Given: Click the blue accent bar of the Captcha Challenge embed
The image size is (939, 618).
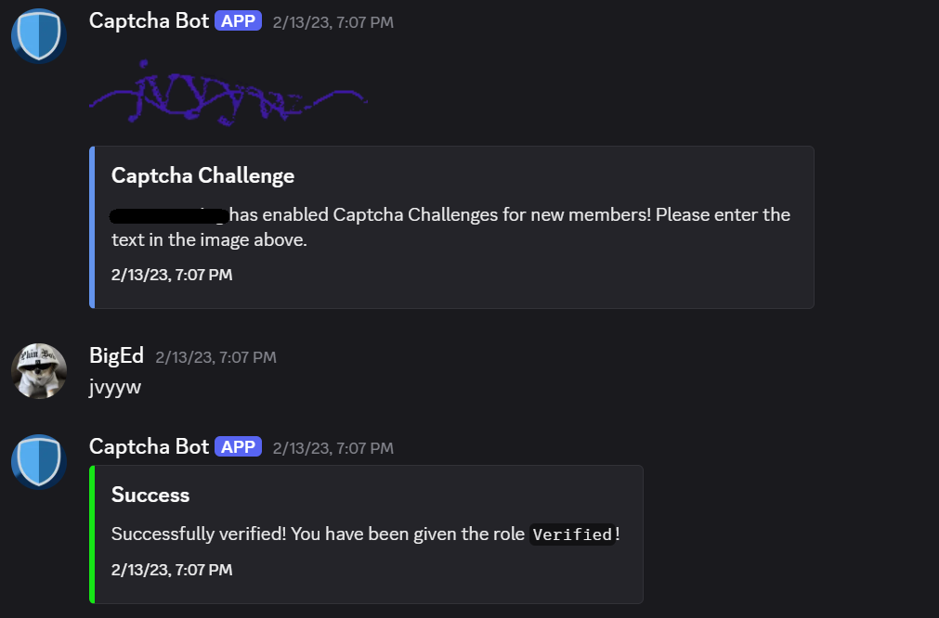Looking at the screenshot, I should tap(93, 226).
